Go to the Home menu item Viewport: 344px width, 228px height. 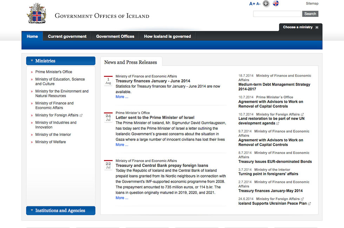click(x=32, y=36)
